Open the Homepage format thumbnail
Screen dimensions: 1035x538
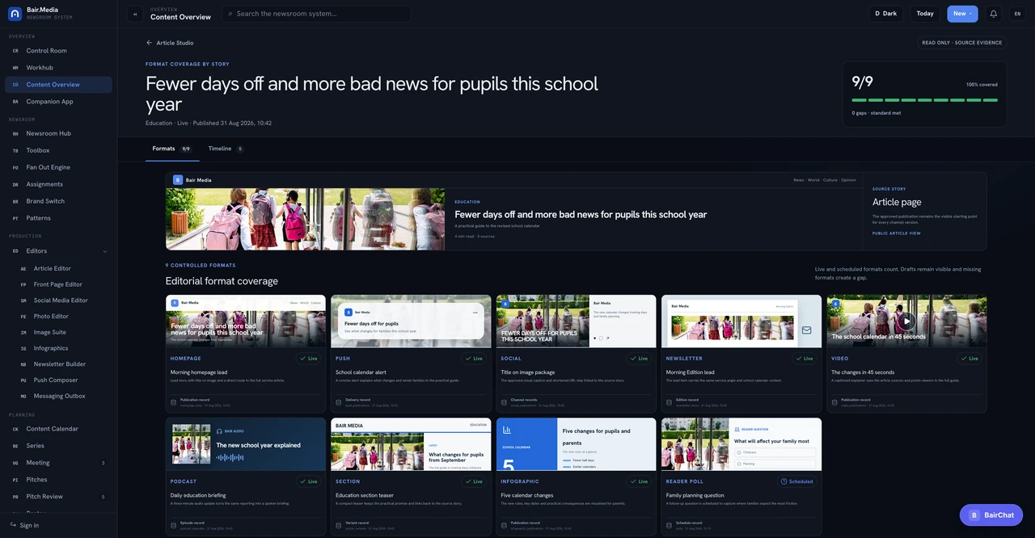click(x=246, y=322)
